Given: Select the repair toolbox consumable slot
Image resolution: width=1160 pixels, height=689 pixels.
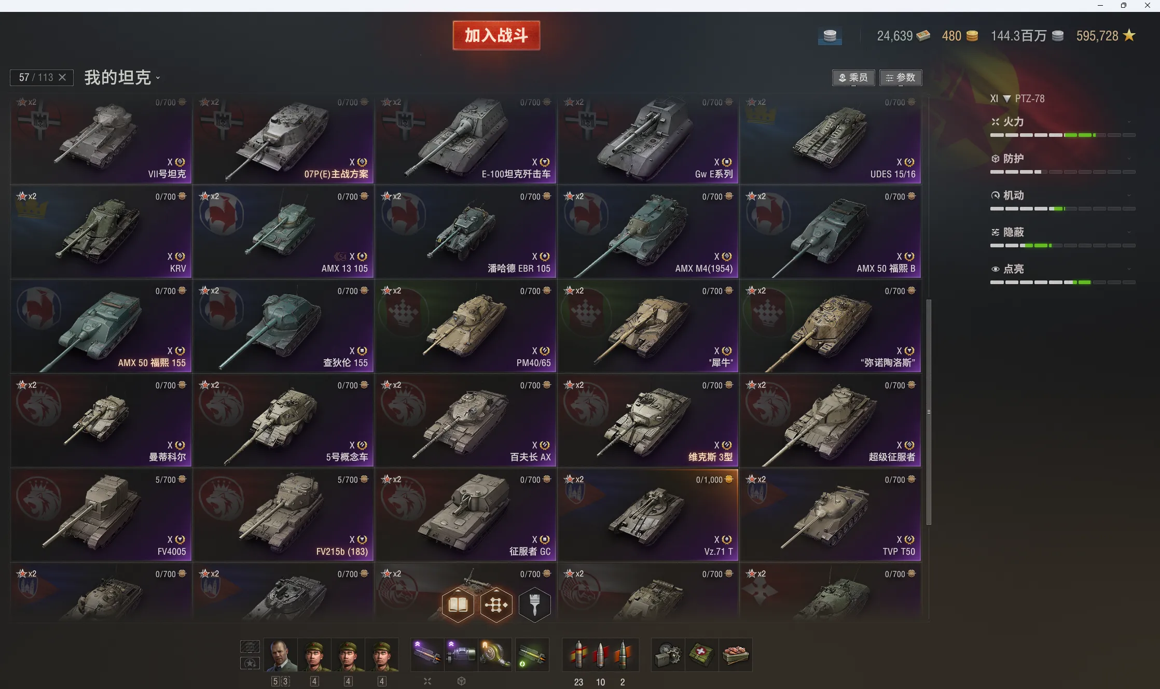Looking at the screenshot, I should pos(668,655).
